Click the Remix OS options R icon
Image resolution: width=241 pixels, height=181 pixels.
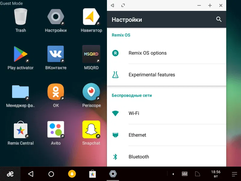point(115,53)
